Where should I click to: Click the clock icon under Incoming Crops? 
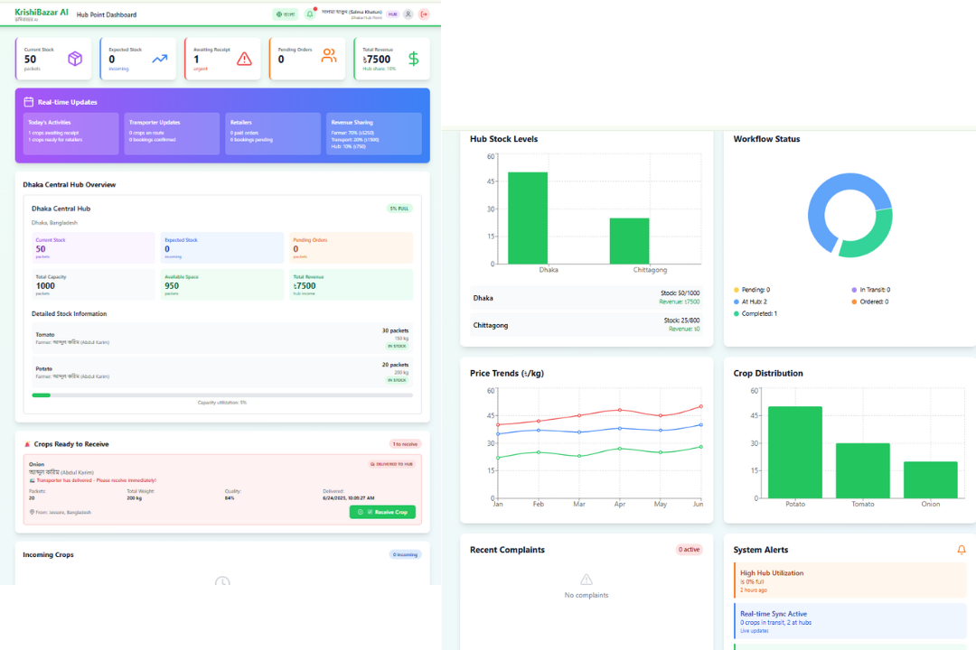(x=222, y=582)
